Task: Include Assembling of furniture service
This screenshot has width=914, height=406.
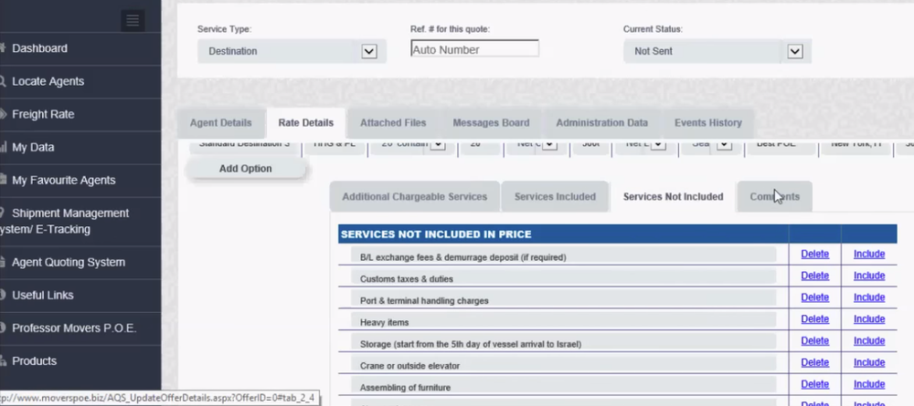Action: pos(869,384)
